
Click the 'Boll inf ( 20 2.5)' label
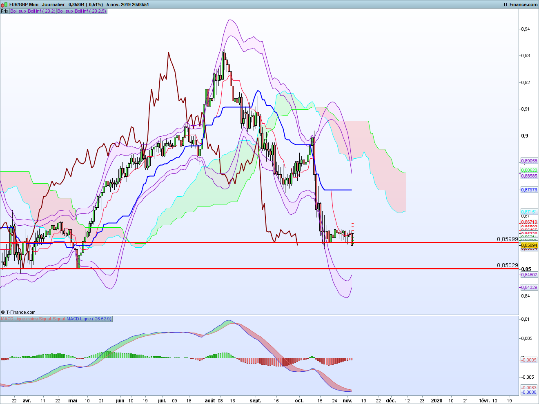[x=90, y=11]
